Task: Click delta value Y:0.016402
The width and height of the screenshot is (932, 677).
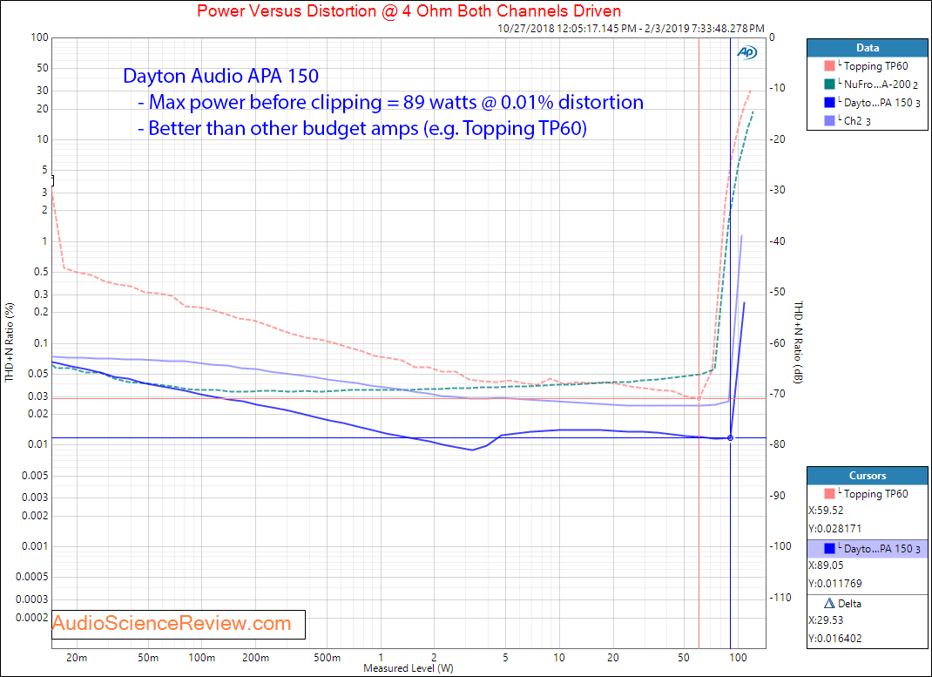Action: (835, 639)
